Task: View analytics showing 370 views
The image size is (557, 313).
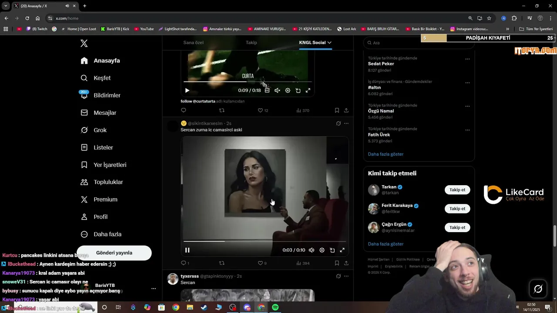Action: coord(303,110)
